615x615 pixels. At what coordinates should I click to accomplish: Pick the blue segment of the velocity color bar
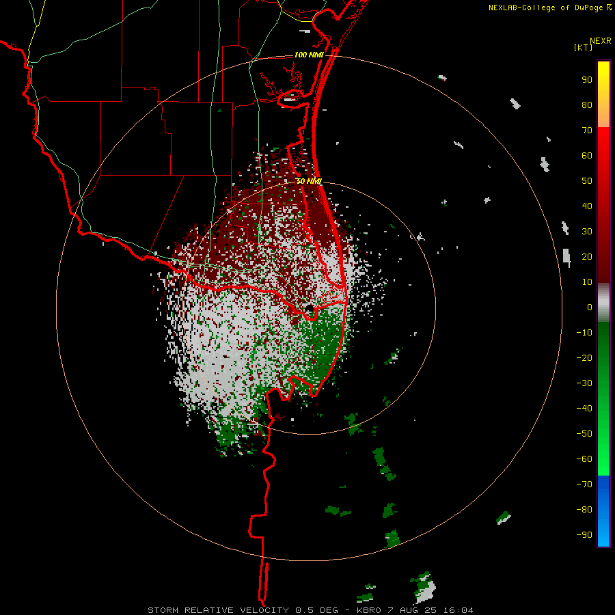[603, 510]
